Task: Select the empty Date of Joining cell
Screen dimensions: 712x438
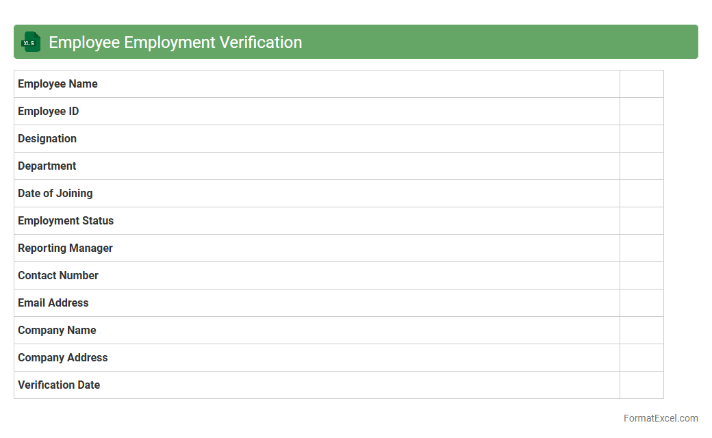Action: click(x=641, y=194)
